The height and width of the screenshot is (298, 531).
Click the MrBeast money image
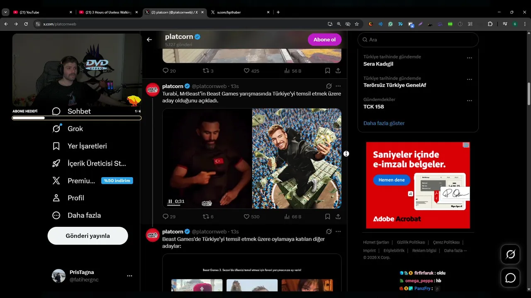297,159
